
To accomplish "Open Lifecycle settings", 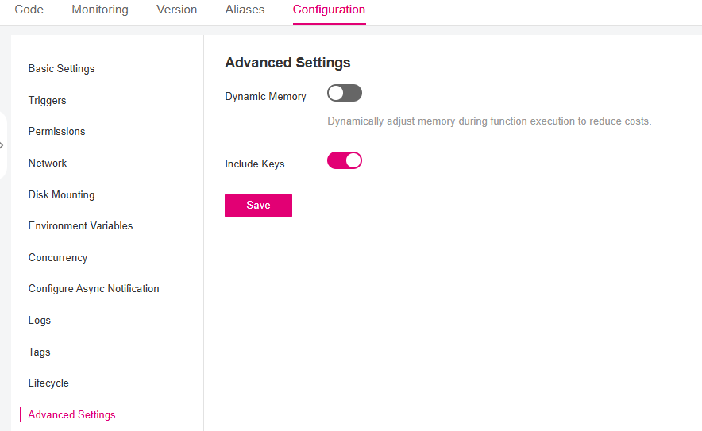I will pyautogui.click(x=48, y=383).
